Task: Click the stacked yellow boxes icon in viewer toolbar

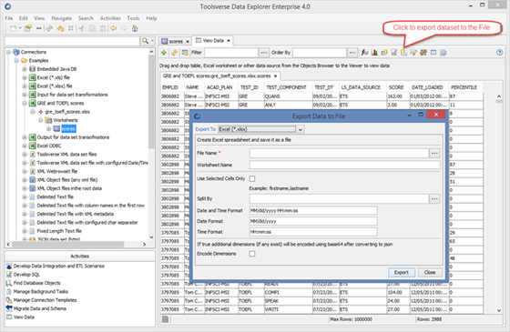Action: 384,53
